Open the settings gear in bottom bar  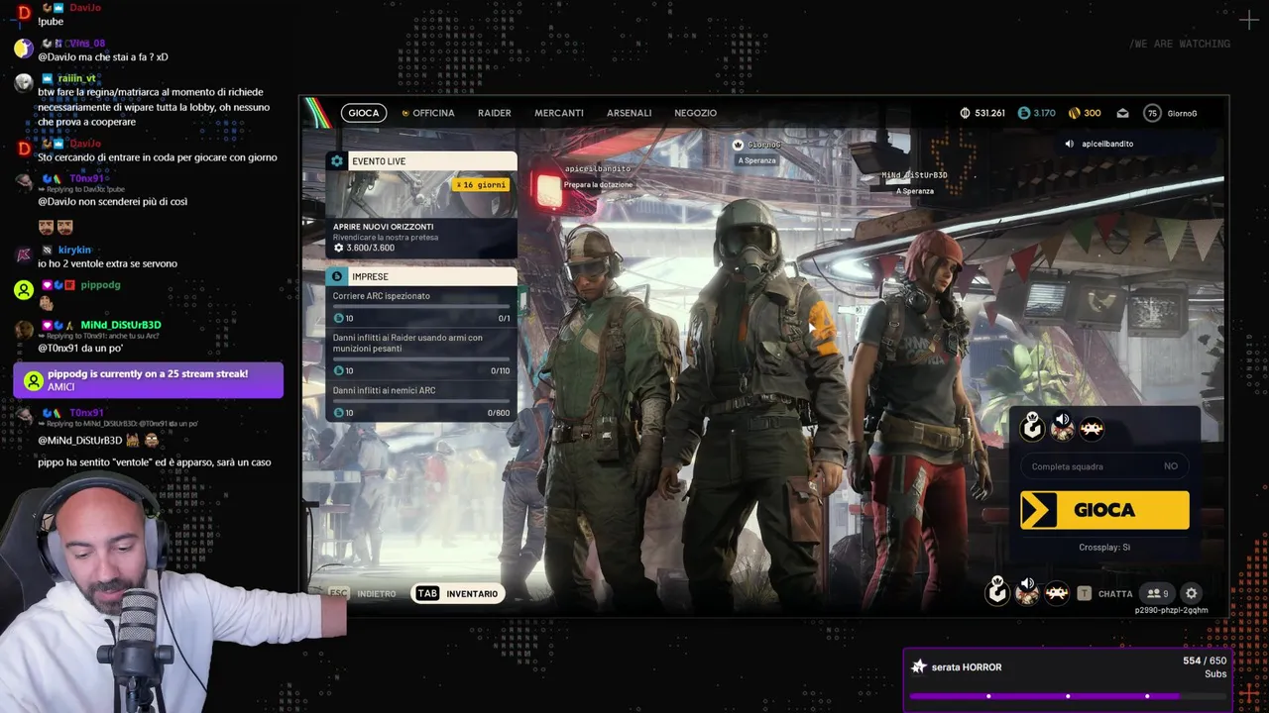1192,593
